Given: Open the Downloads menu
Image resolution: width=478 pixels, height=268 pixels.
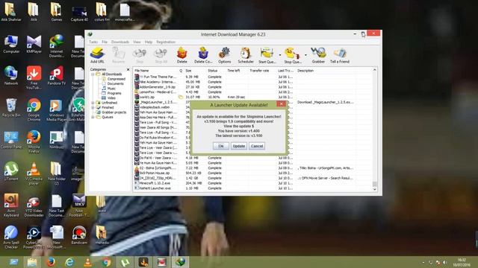Looking at the screenshot, I should pyautogui.click(x=120, y=42).
